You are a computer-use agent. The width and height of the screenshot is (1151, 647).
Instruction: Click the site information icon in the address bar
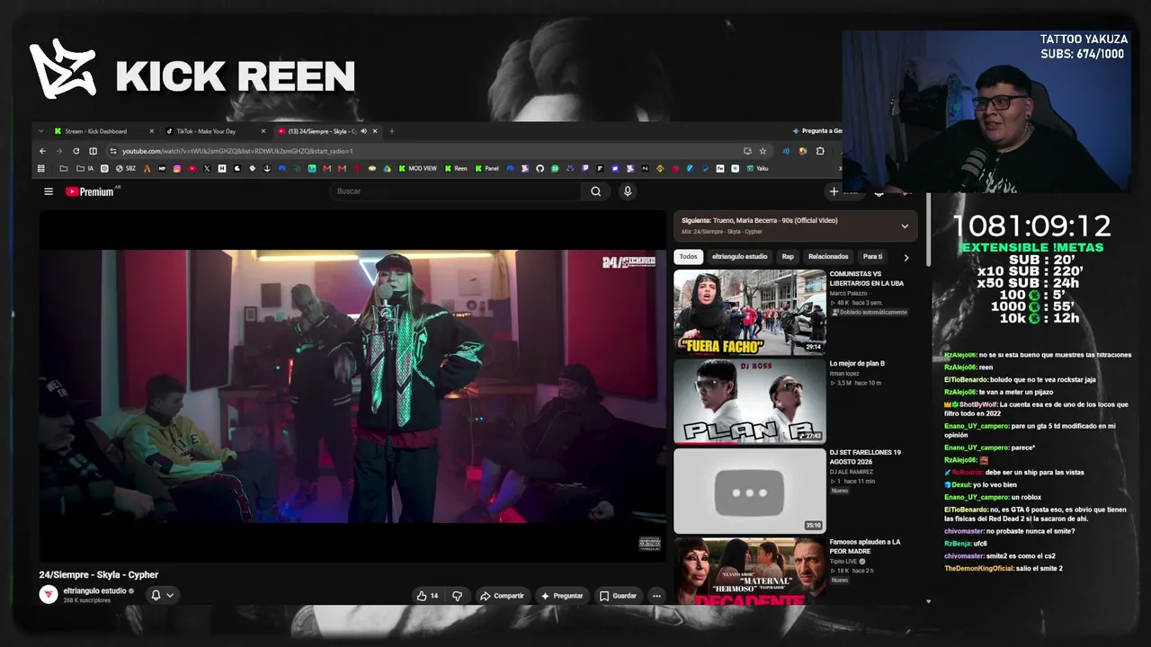pos(113,151)
